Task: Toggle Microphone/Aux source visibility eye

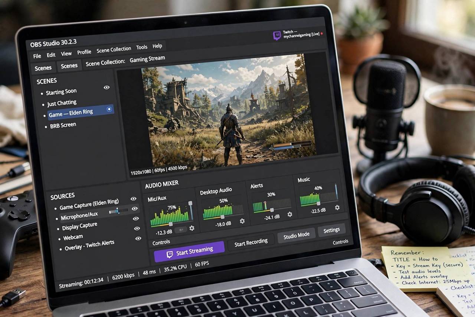Action: 135,209
